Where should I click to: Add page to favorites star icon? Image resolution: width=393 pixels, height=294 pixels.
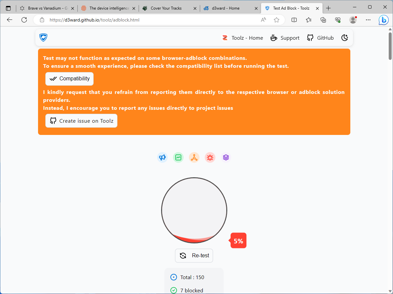tap(277, 20)
